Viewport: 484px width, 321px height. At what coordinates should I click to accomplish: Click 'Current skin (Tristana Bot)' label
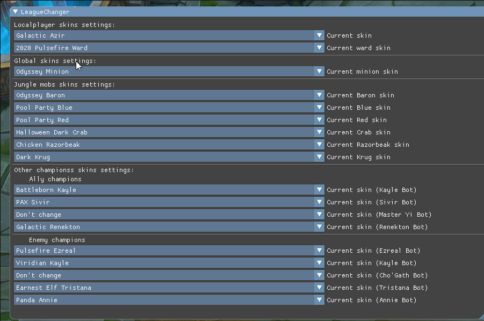[x=377, y=288]
